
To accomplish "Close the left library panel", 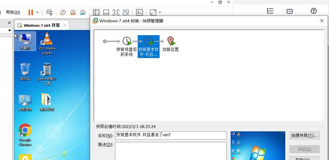I will click(9, 23).
